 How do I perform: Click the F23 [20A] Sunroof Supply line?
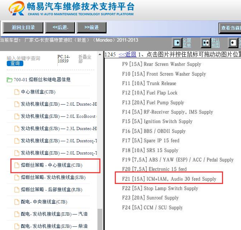(150, 198)
